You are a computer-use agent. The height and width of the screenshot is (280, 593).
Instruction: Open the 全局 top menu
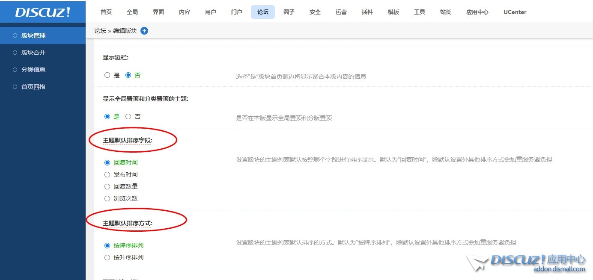coord(132,12)
